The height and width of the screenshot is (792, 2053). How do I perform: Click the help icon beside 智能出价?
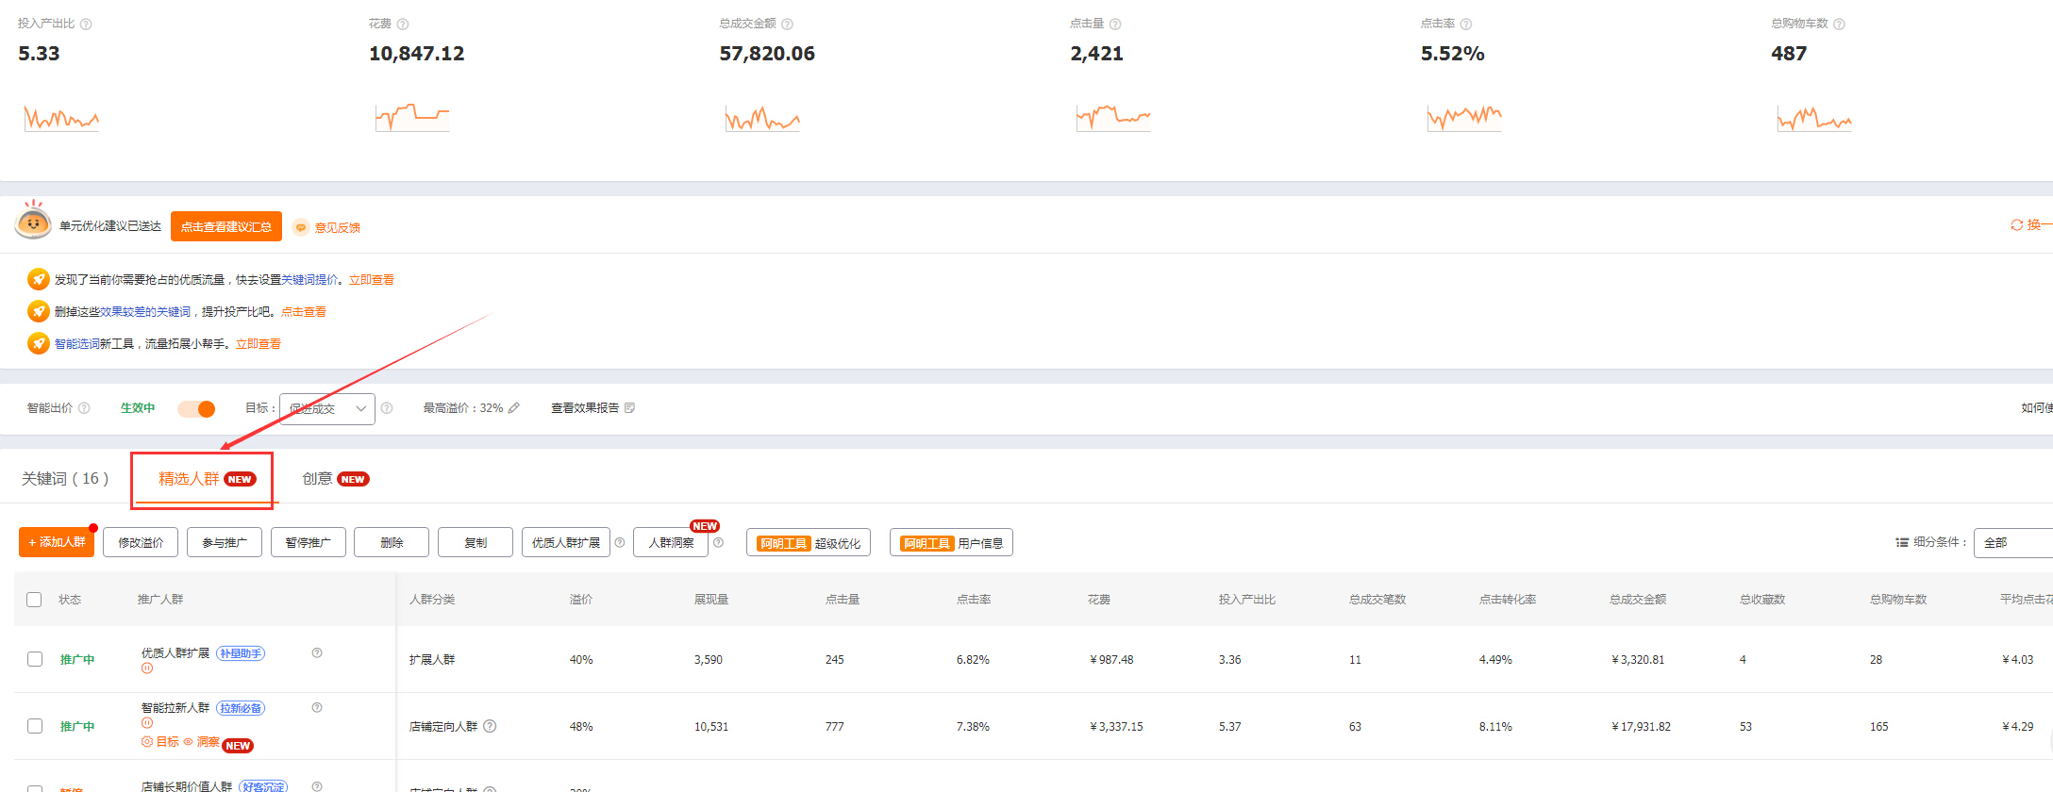(84, 408)
